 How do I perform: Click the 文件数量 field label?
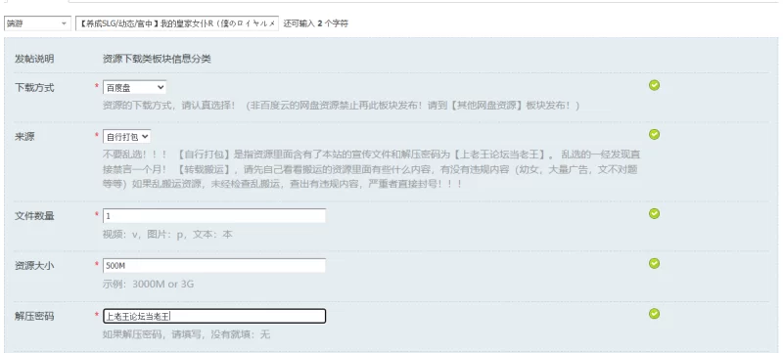tap(34, 216)
